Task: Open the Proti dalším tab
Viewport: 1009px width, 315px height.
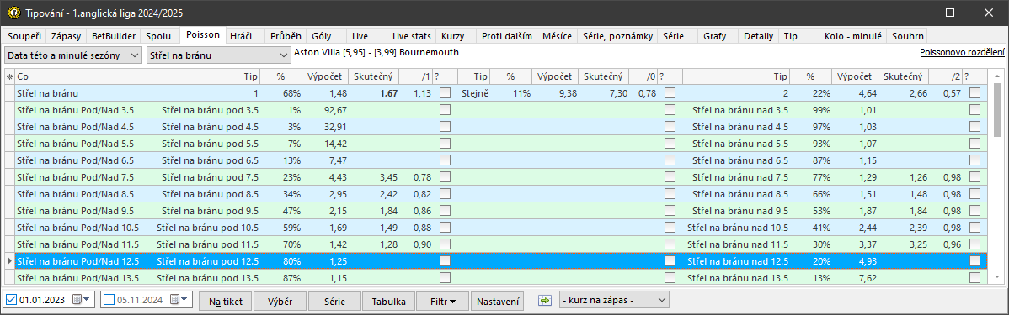Action: [x=506, y=36]
